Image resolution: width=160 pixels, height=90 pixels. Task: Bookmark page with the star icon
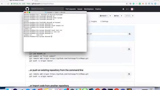(x=127, y=4)
